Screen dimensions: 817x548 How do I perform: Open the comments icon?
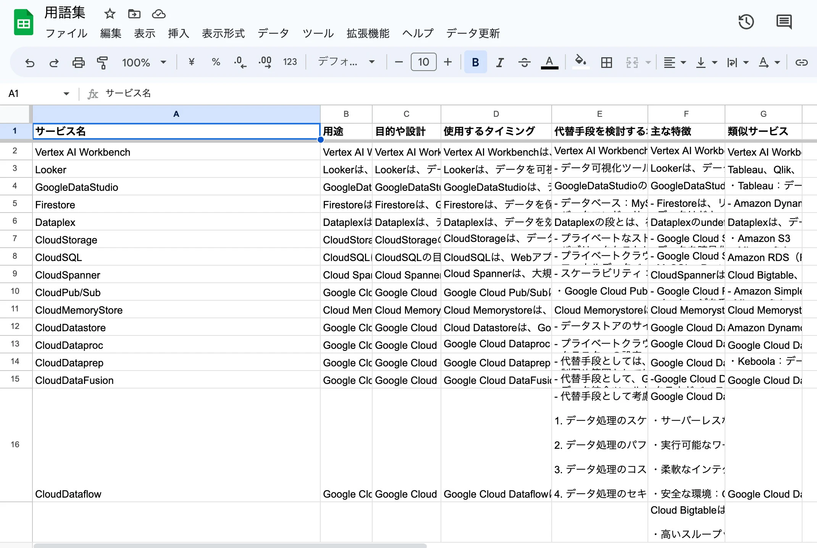[x=784, y=22]
